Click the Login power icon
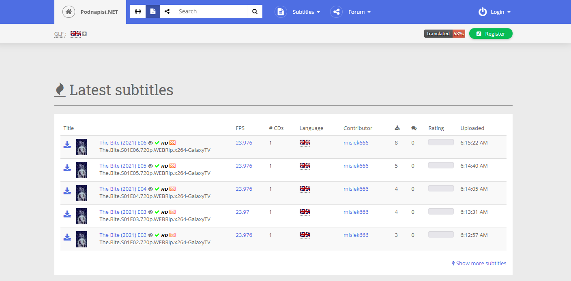The image size is (571, 281). point(483,12)
